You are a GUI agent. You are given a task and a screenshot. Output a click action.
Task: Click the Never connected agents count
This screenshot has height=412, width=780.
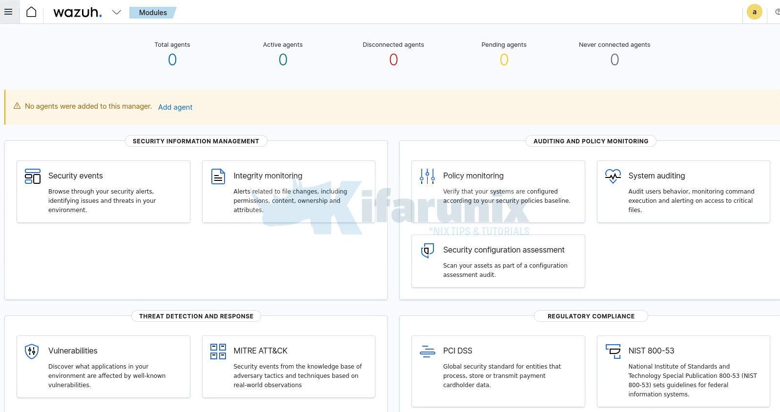coord(615,59)
